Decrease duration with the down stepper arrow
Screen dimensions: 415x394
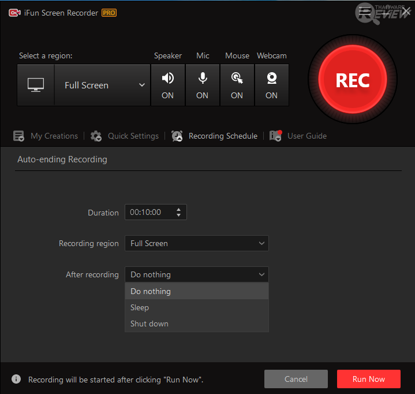point(179,215)
